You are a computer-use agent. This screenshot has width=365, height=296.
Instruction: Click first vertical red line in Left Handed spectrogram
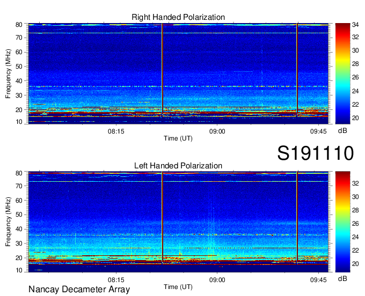(x=162, y=218)
